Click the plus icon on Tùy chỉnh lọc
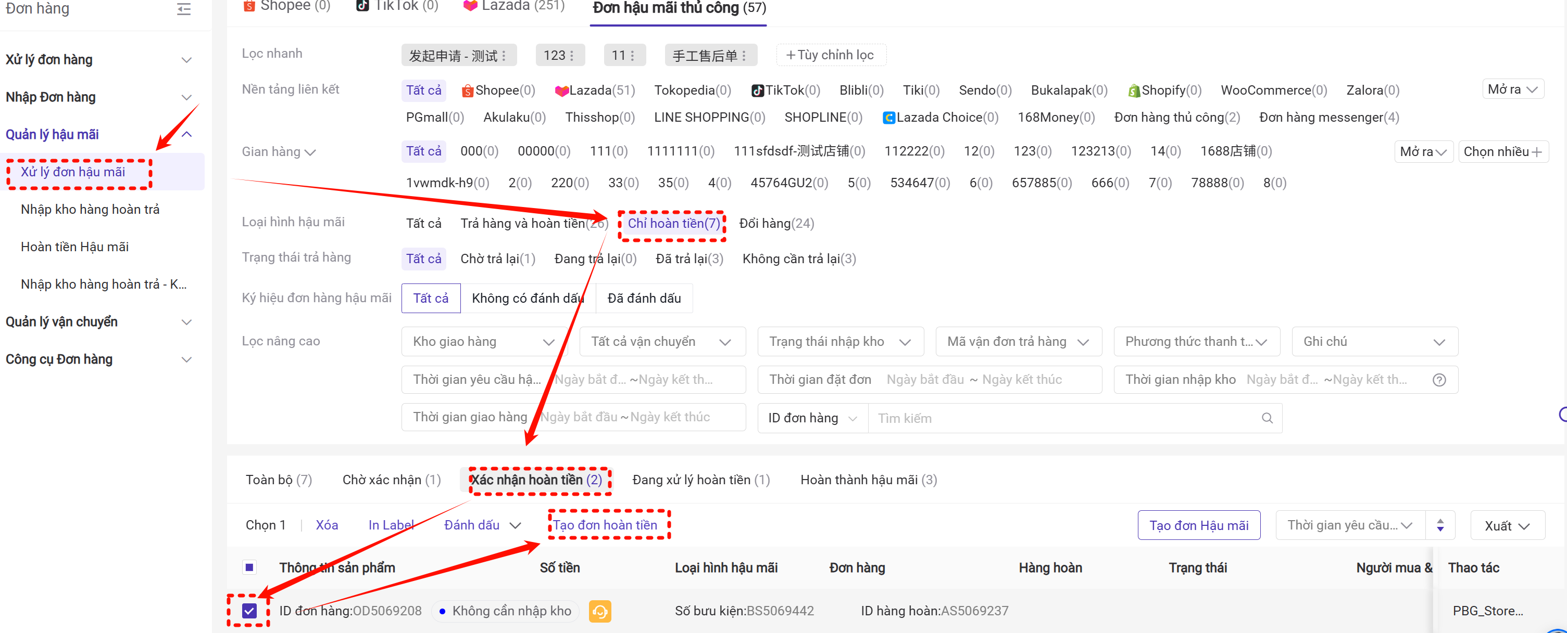The height and width of the screenshot is (633, 1567). [790, 55]
